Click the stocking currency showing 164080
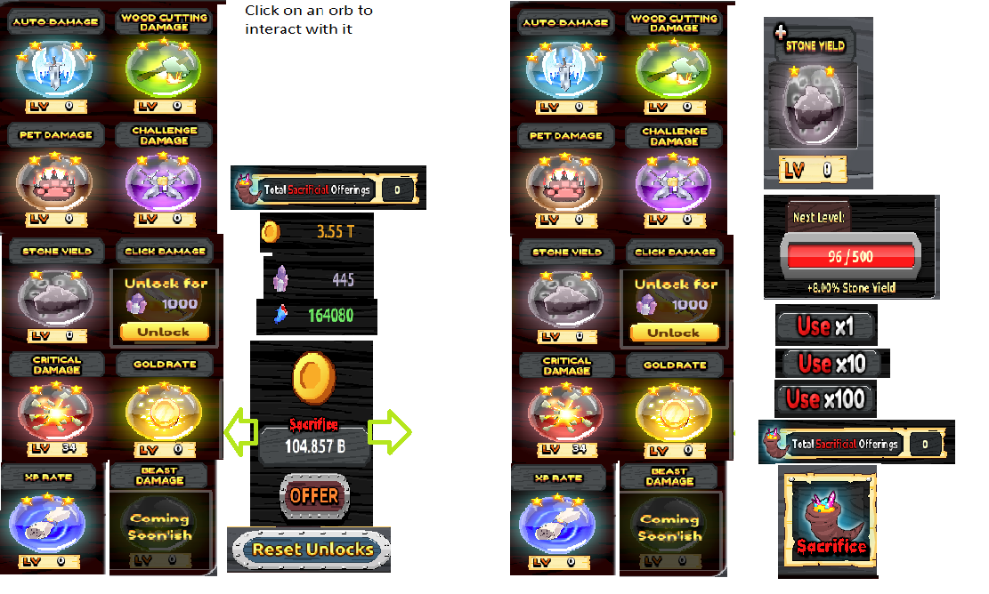This screenshot has width=989, height=594. click(280, 314)
